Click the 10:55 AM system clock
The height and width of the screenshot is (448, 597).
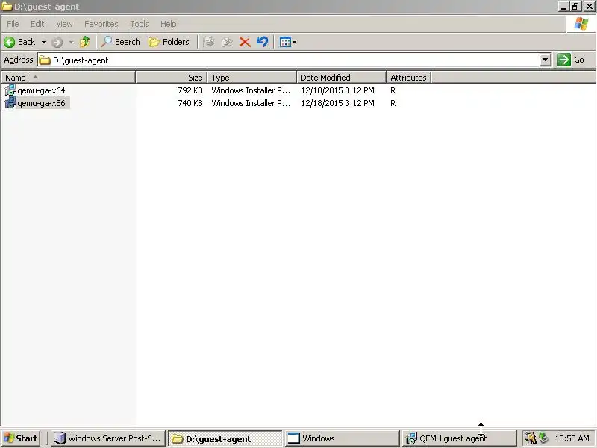click(x=572, y=438)
